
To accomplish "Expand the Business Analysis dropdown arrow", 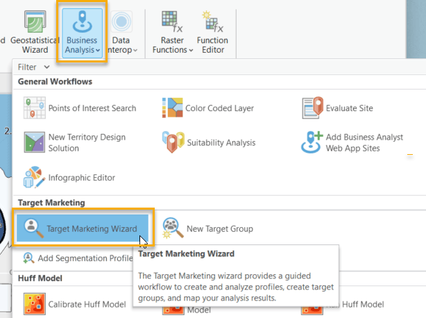I will pyautogui.click(x=98, y=50).
